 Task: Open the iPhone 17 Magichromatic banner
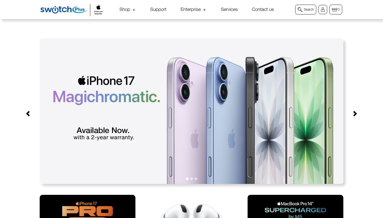(x=191, y=111)
